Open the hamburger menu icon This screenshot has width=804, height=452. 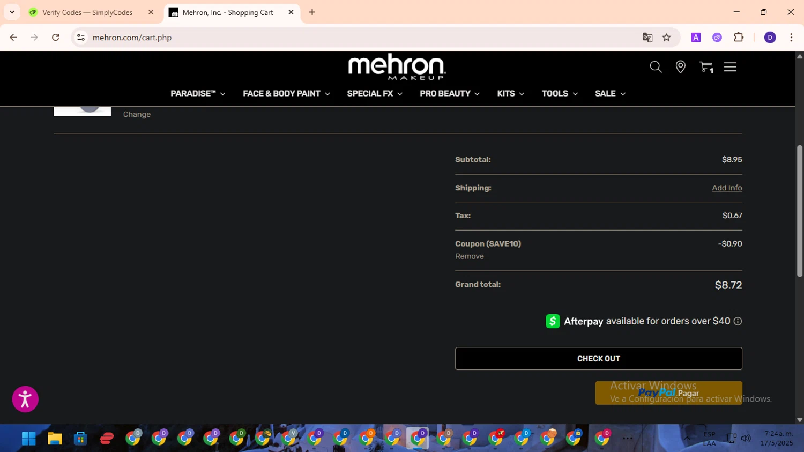click(730, 67)
